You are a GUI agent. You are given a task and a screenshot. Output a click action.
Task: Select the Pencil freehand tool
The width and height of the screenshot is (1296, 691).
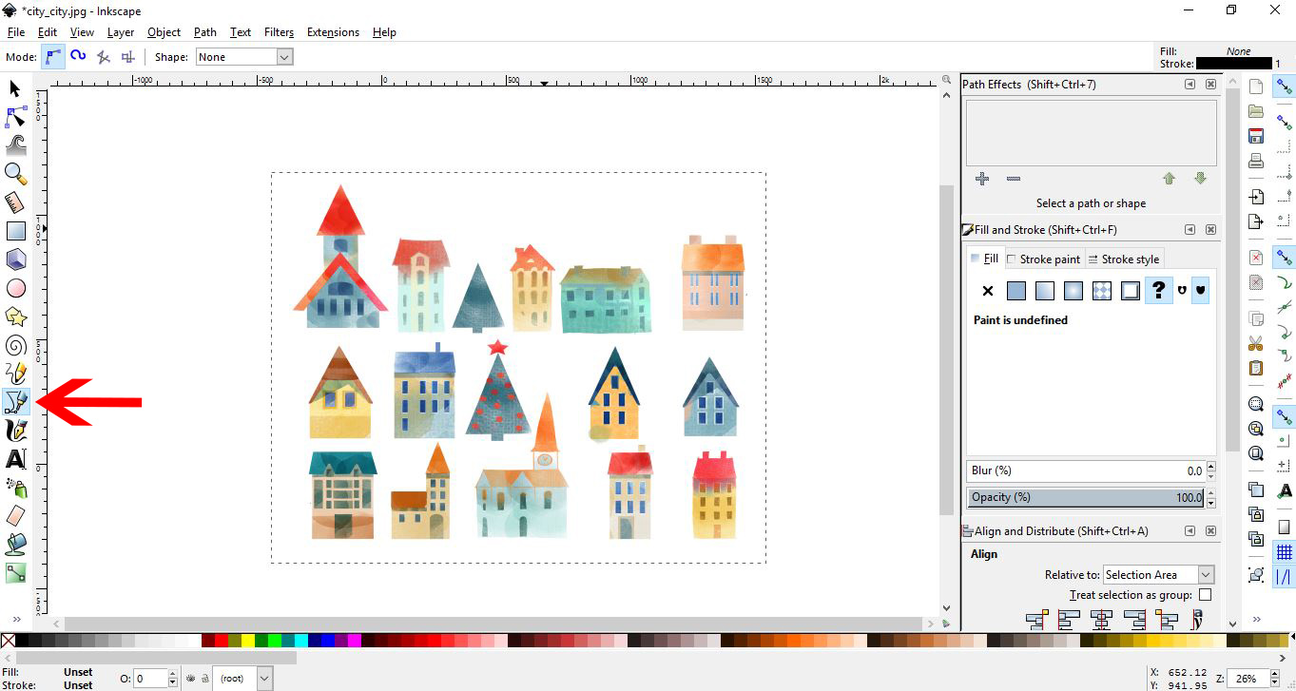[15, 373]
